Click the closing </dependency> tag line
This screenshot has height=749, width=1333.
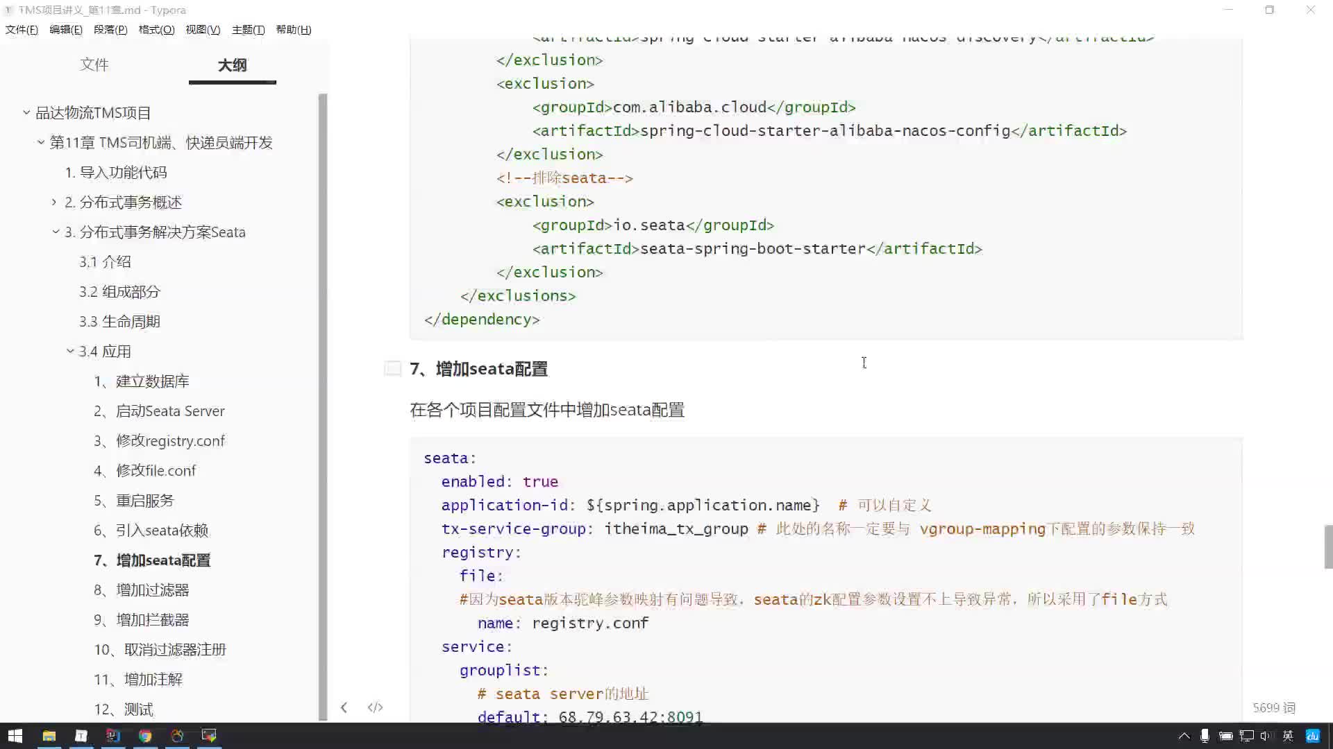pyautogui.click(x=482, y=319)
